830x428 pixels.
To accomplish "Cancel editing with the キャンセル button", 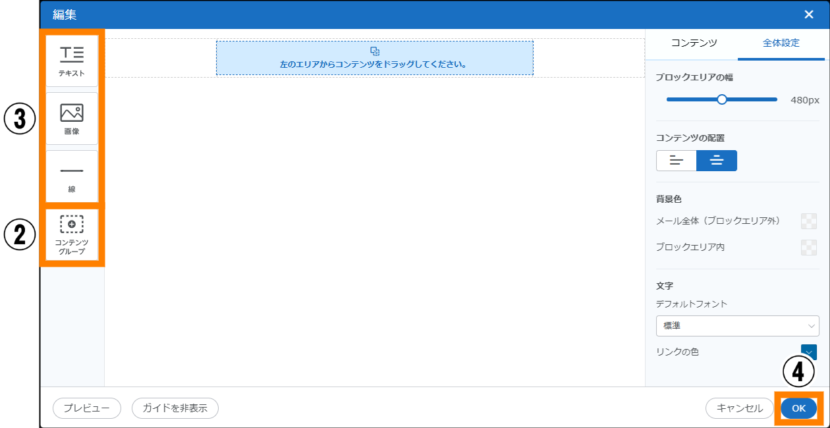I will point(739,408).
